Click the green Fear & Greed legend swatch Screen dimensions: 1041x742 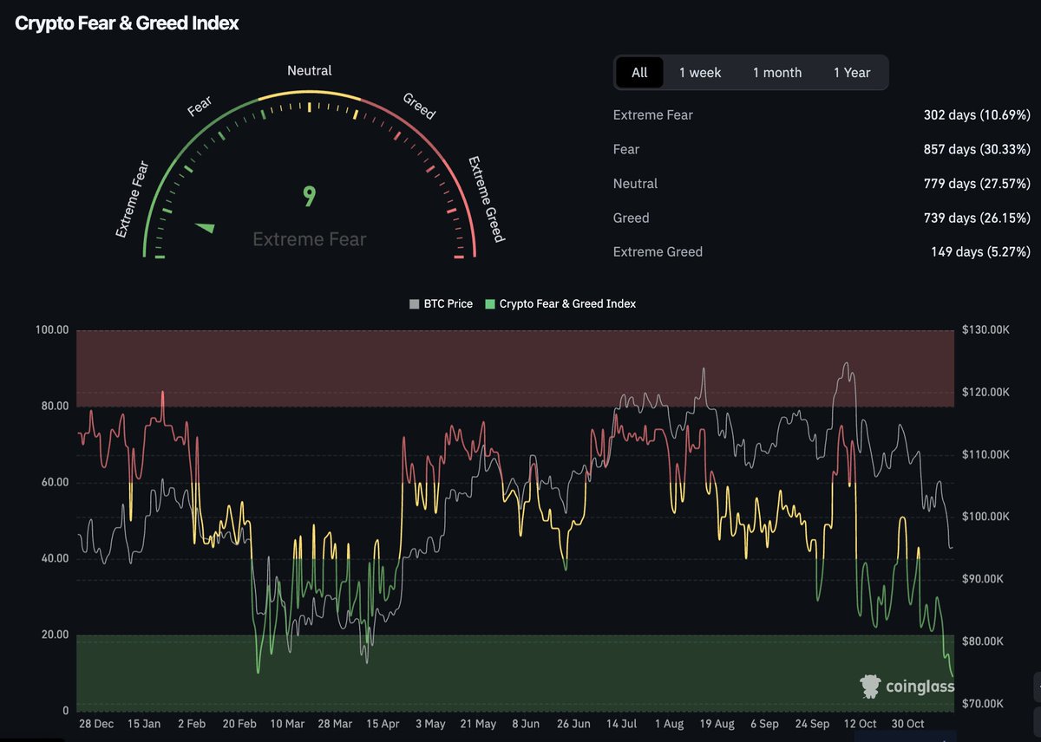[x=488, y=303]
